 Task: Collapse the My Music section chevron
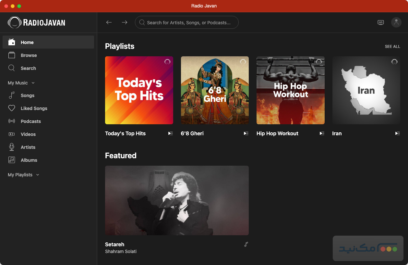point(33,83)
